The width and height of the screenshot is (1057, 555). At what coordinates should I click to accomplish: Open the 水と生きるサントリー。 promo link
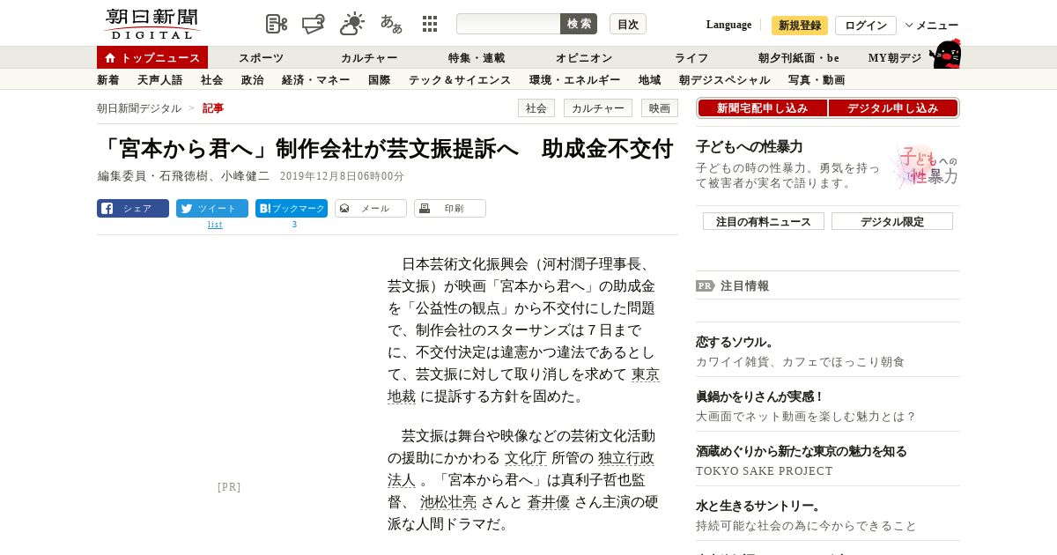pos(759,506)
